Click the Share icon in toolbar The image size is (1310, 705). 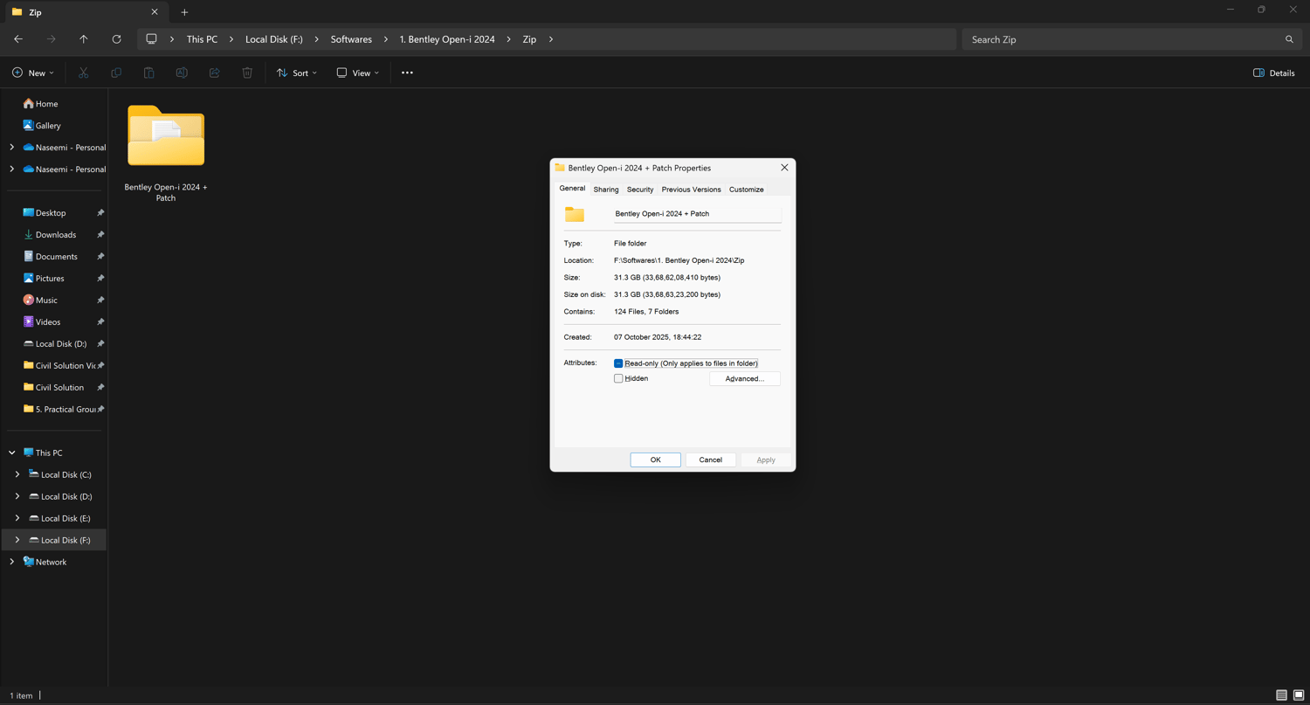(214, 73)
